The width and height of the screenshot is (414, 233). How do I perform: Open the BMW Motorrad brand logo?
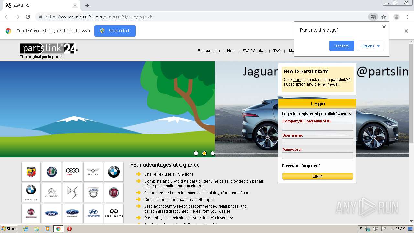tap(31, 193)
